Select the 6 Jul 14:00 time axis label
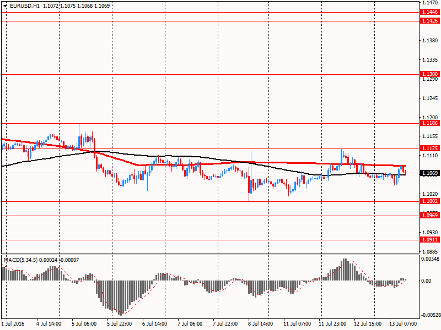Screen dimensions: 441x330 155,324
